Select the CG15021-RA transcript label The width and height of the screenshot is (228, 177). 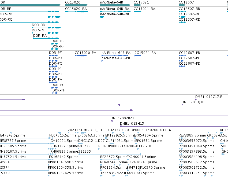pyautogui.click(x=144, y=9)
